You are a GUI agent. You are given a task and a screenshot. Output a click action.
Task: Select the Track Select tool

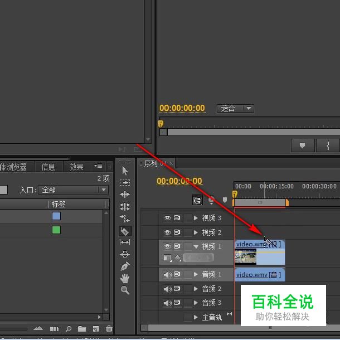coord(125,182)
